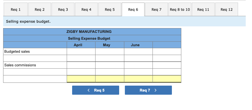
Task: Select the Req 3 tab
Action: click(x=63, y=9)
